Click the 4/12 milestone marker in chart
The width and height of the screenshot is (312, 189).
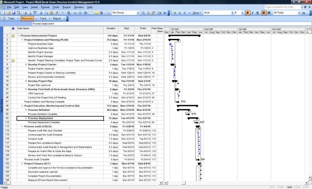click(188, 114)
